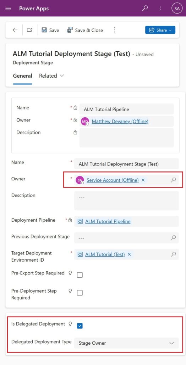186x365 pixels.
Task: Click the Save button
Action: [50, 30]
